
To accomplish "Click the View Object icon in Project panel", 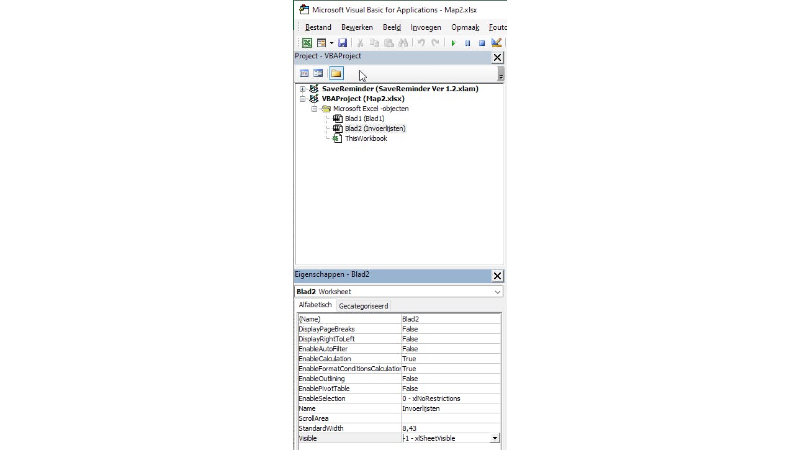I will coord(318,73).
